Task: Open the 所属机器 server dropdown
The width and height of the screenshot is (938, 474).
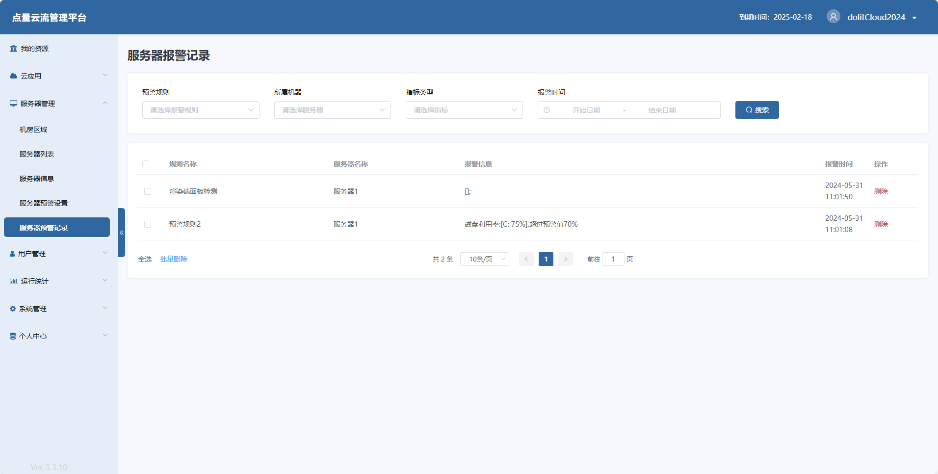Action: [x=332, y=110]
